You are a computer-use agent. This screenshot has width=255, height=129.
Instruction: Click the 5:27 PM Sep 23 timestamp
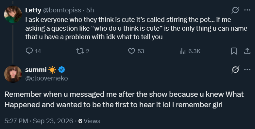(x=39, y=121)
